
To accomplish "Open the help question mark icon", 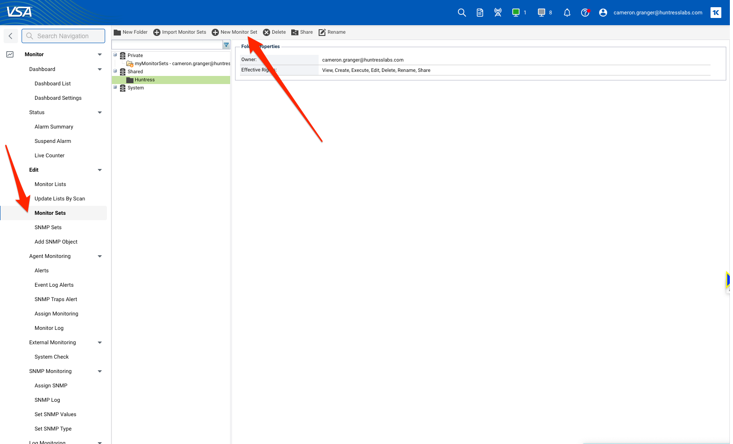I will (585, 13).
